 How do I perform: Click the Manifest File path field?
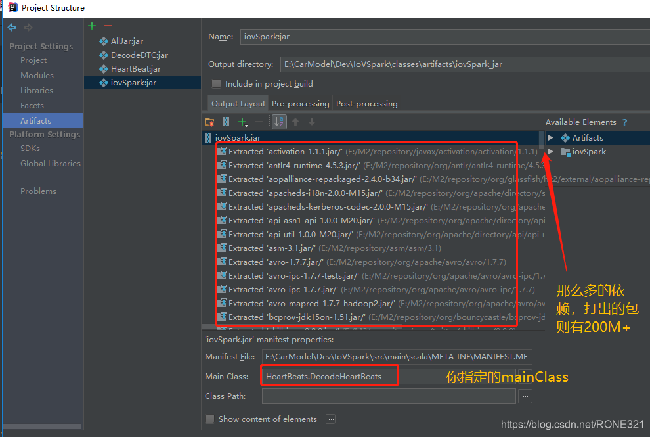(x=397, y=356)
